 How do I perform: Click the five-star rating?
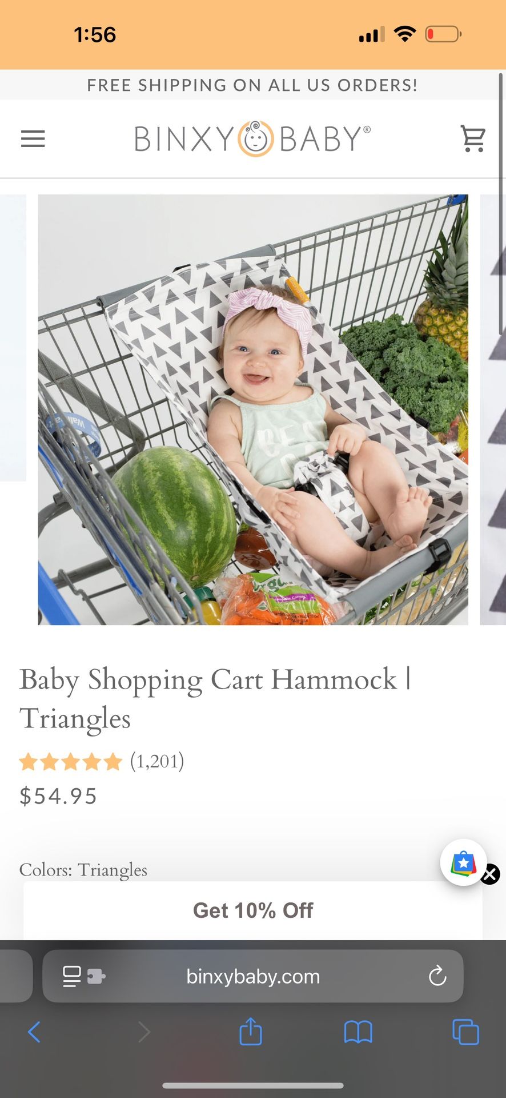pos(71,762)
